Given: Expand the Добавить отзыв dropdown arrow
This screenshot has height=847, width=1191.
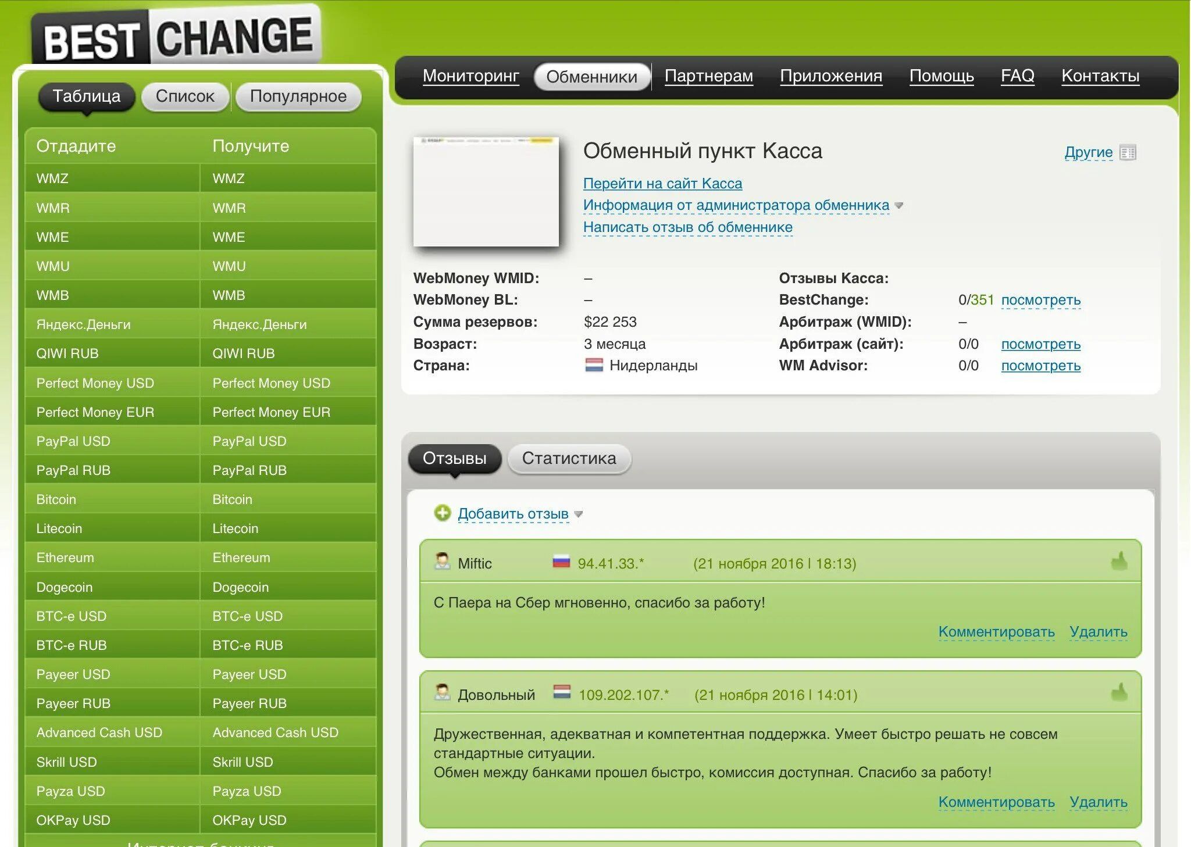Looking at the screenshot, I should pos(579,514).
